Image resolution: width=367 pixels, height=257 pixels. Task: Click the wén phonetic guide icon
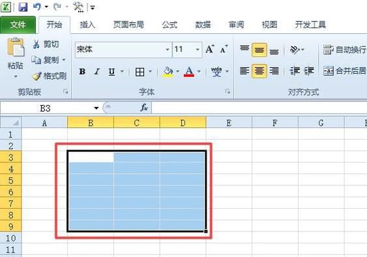coord(216,72)
